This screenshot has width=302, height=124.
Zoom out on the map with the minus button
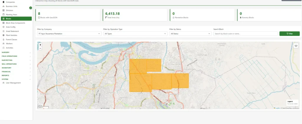tap(40, 48)
